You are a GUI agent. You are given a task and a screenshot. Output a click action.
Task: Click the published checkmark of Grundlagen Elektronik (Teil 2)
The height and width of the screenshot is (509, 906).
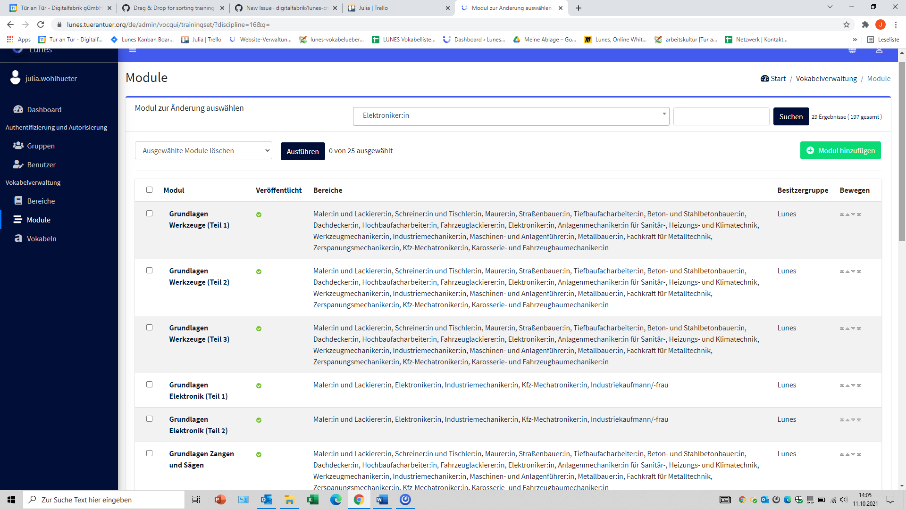pos(259,419)
